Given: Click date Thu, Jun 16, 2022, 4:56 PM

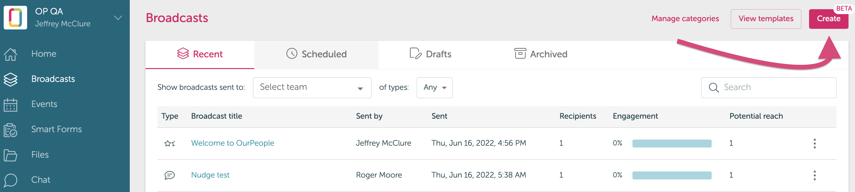Looking at the screenshot, I should pos(479,143).
